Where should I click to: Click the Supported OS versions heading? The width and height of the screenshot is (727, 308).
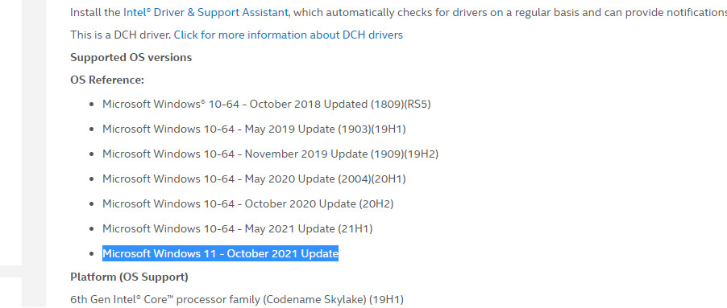pyautogui.click(x=131, y=58)
